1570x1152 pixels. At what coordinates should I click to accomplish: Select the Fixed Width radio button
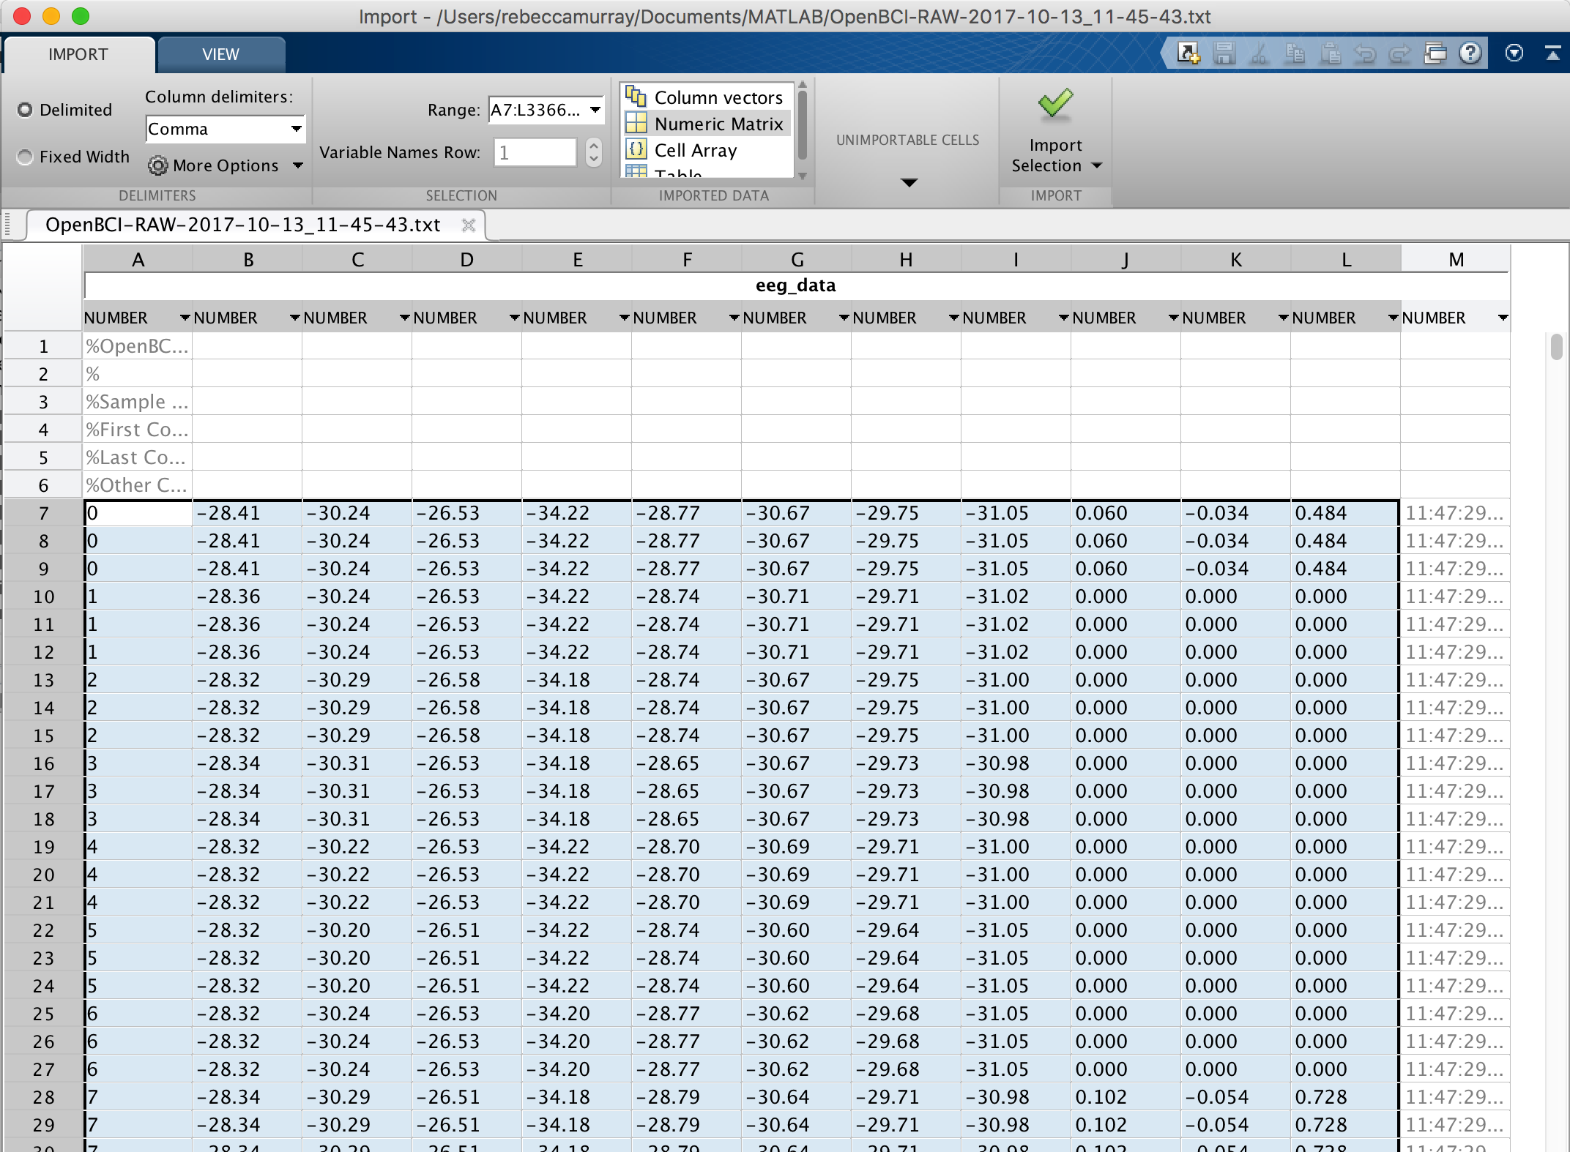pos(26,157)
